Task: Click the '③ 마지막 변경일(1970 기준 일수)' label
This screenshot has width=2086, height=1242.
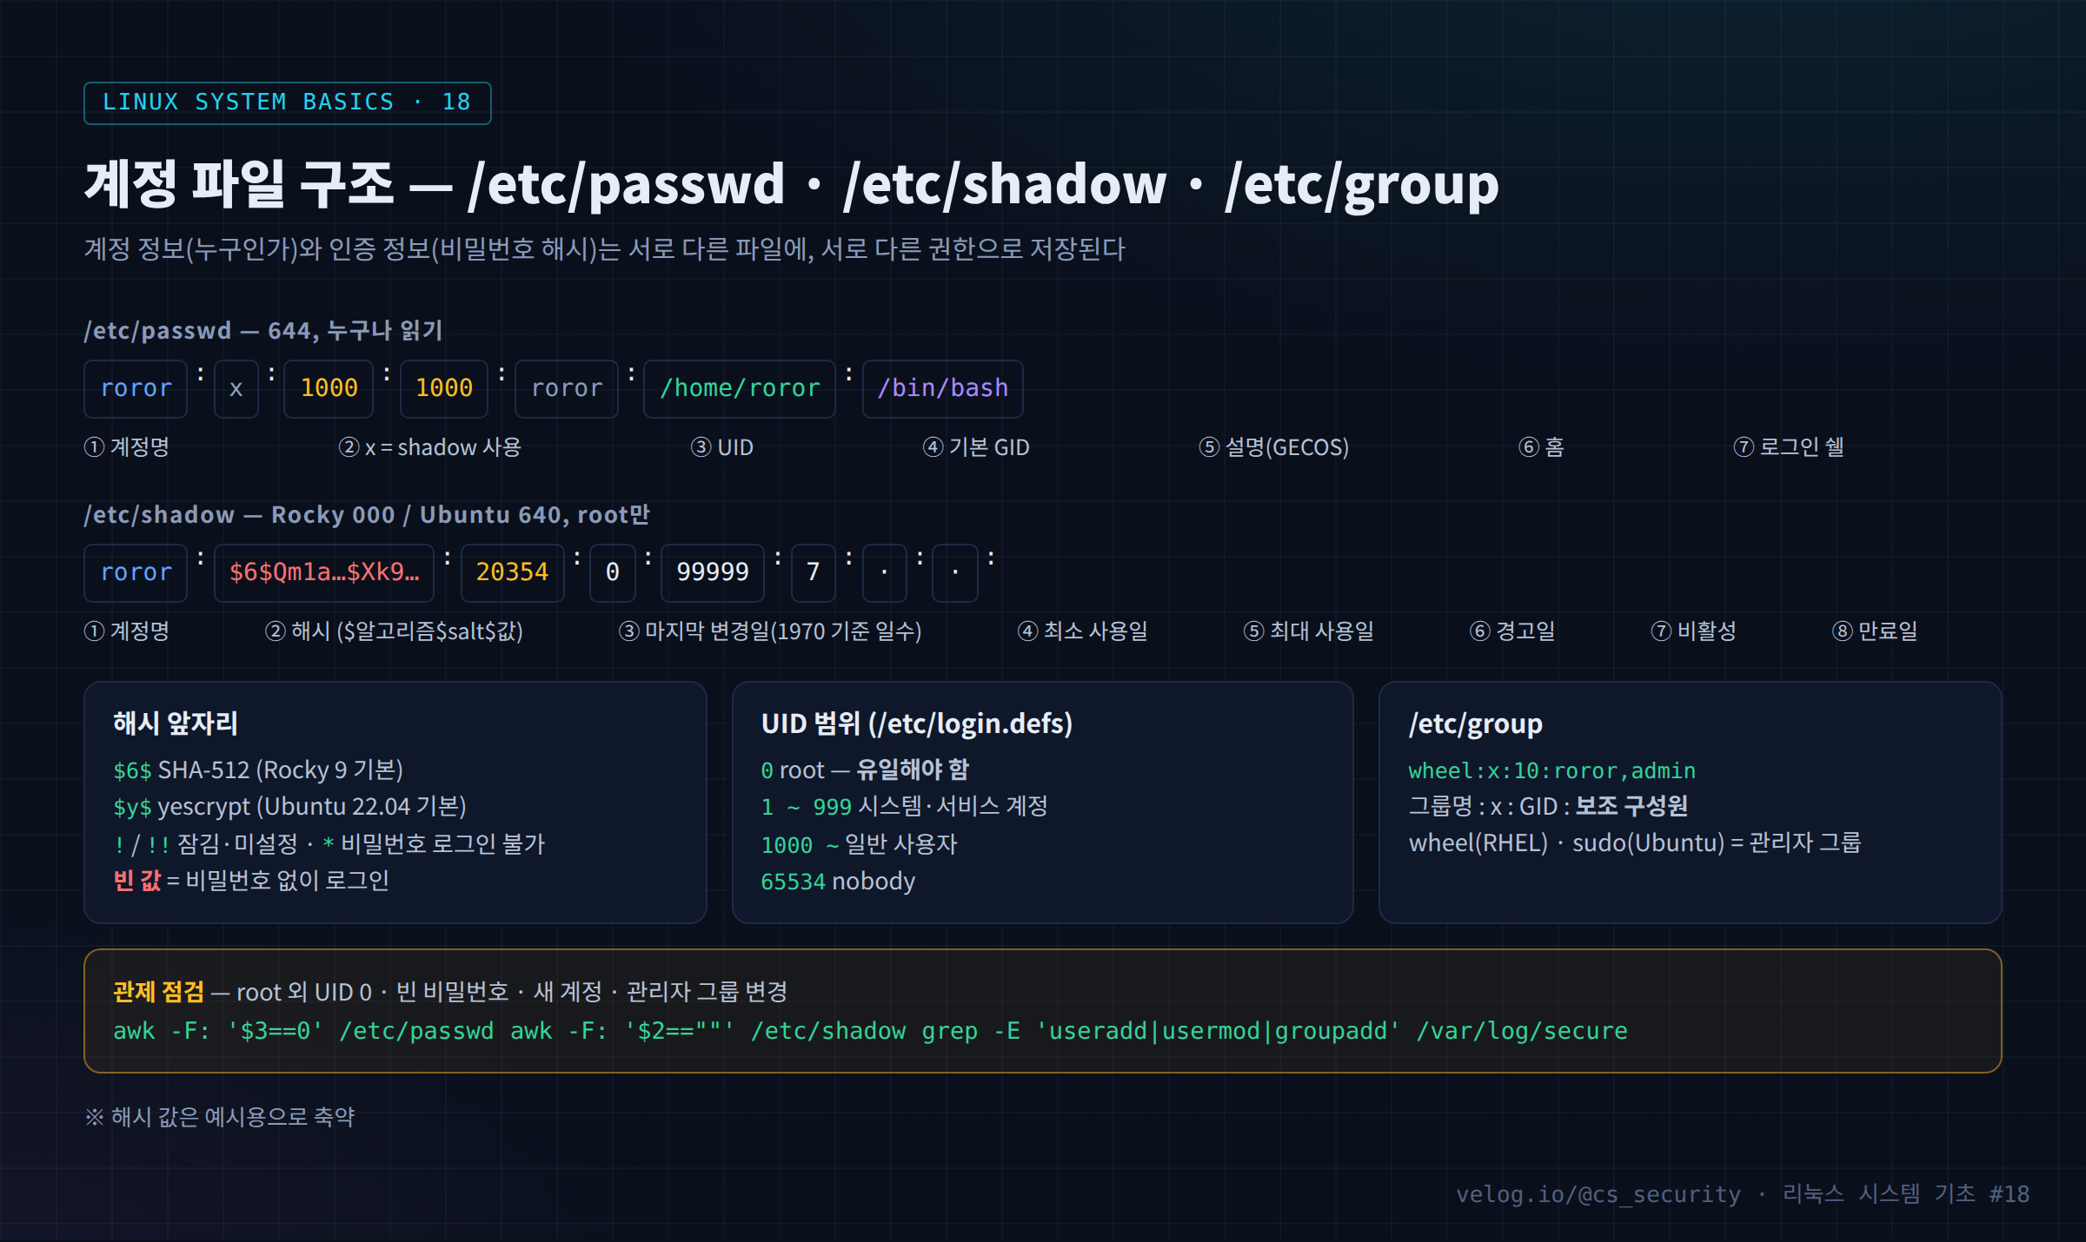Action: pos(770,631)
